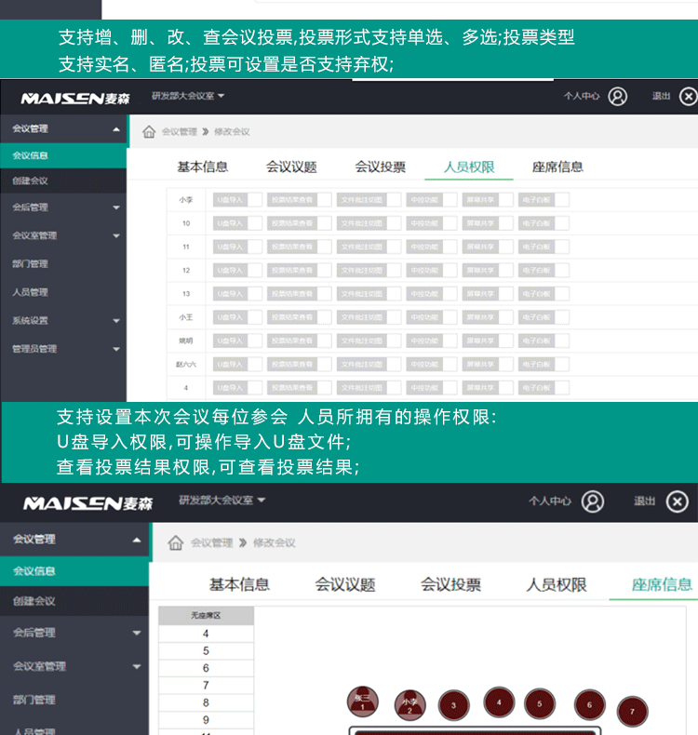698x735 pixels.
Task: Toggle U盘导入 permission for 小李
Action: pyautogui.click(x=254, y=199)
